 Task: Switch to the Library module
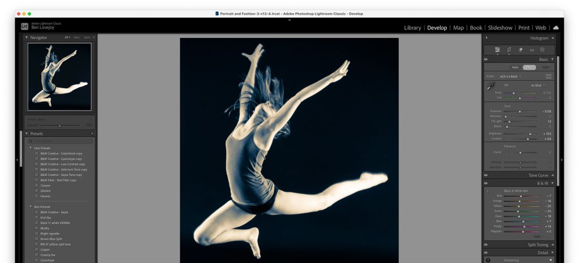click(x=412, y=28)
